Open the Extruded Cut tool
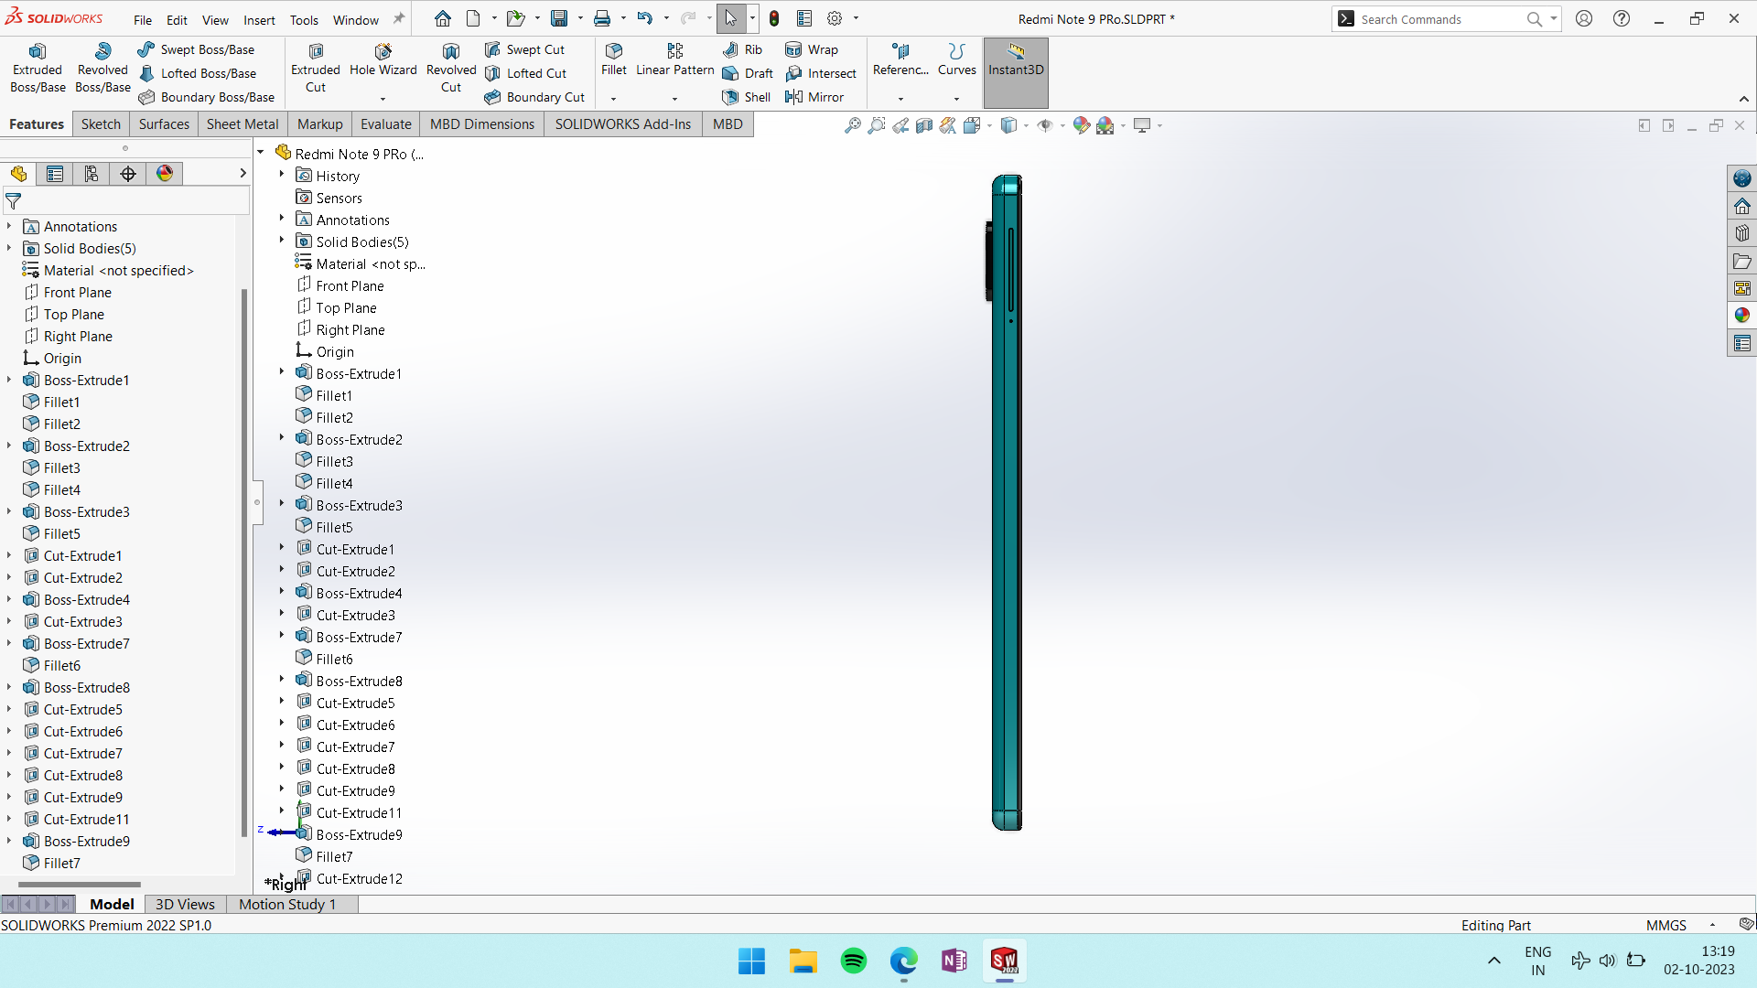1757x988 pixels. [316, 69]
